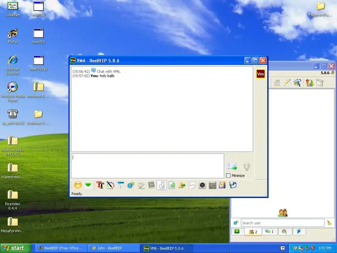Click the blue funnel filter icon
The height and width of the screenshot is (253, 337).
tap(121, 185)
